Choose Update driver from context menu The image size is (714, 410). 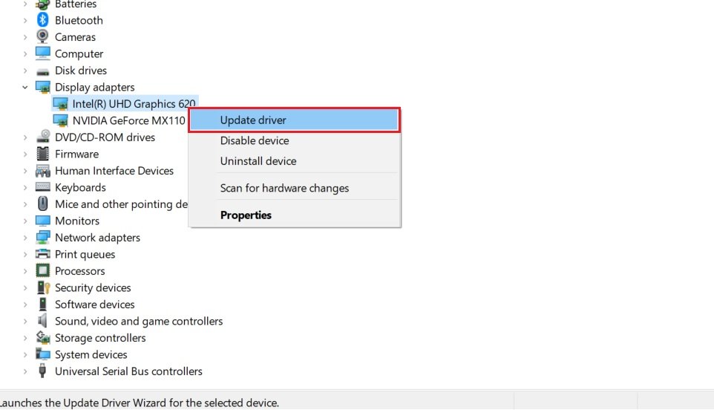coord(294,120)
